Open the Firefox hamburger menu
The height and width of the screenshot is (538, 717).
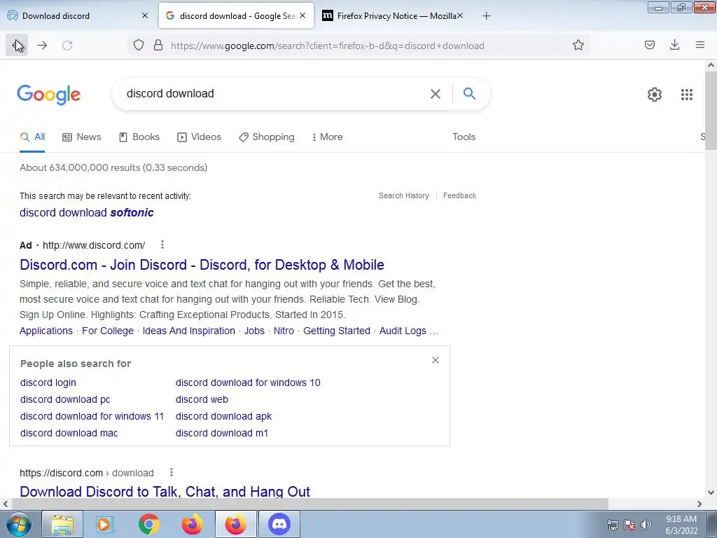coord(699,45)
